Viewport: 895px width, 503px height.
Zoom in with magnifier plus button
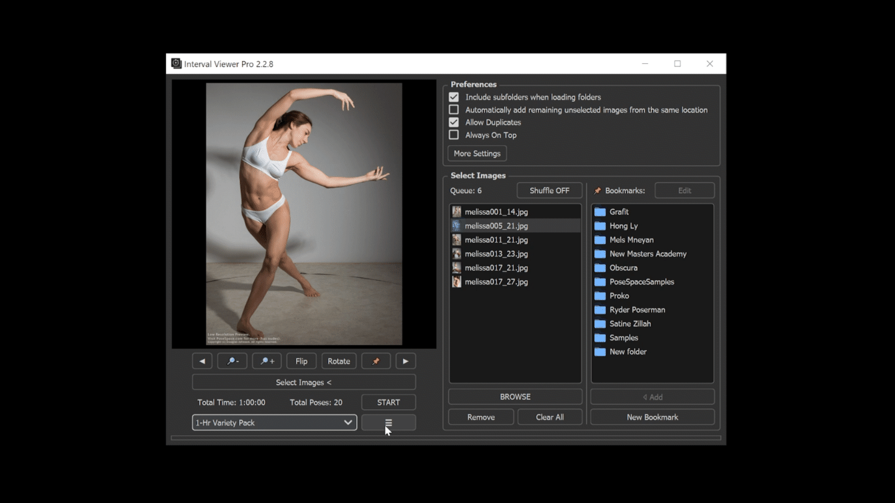click(x=267, y=361)
